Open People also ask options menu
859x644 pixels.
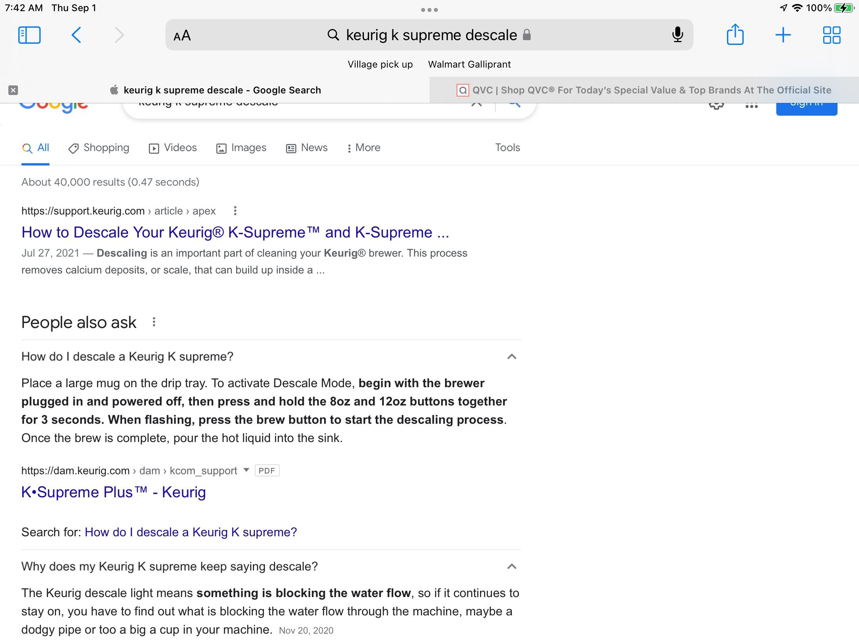(x=154, y=322)
